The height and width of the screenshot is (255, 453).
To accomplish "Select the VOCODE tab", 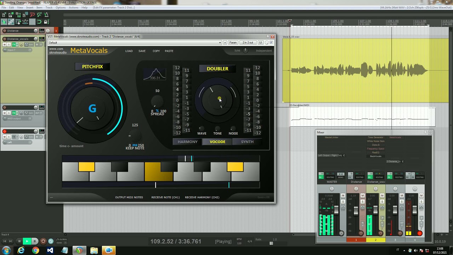I will click(x=217, y=142).
